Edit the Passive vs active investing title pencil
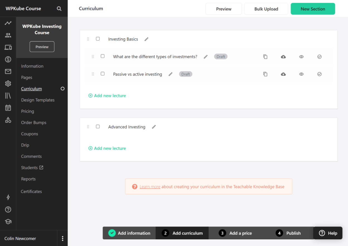The width and height of the screenshot is (348, 246). (171, 74)
